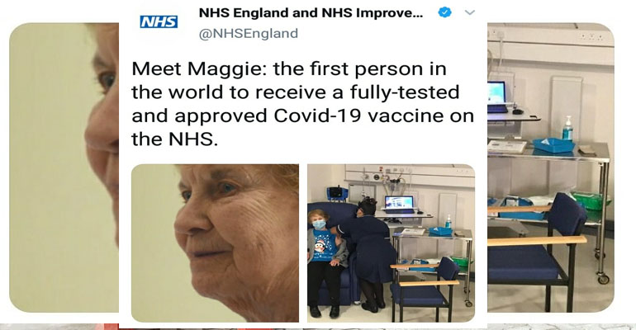Open the tweet's vaccination room photo
Viewport: 636px width, 330px height.
[x=391, y=243]
